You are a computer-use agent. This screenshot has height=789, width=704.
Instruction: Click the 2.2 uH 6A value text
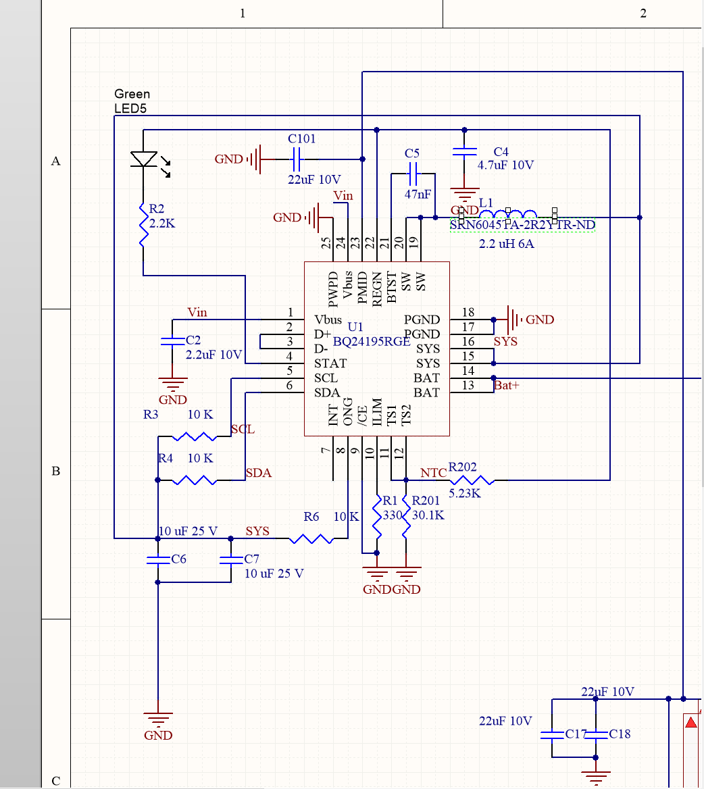coord(505,243)
